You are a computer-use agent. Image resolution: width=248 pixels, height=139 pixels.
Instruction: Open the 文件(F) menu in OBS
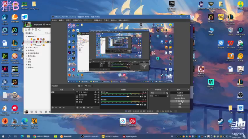coord(54,20)
